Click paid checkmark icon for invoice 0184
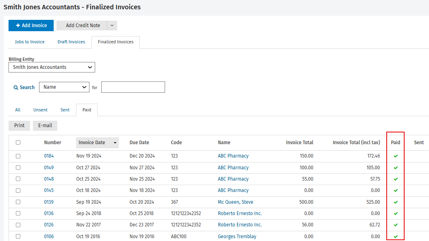 396,156
